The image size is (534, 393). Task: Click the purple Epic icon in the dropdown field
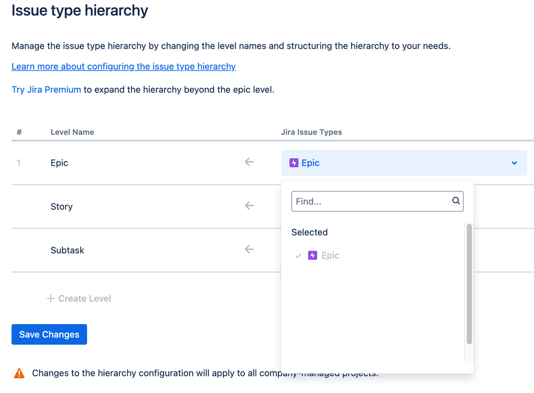pyautogui.click(x=293, y=163)
